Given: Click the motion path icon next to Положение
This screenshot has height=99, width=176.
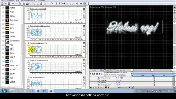Looking at the screenshot, I should point(110,78).
